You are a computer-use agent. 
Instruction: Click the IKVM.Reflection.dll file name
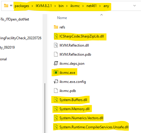click(74, 45)
